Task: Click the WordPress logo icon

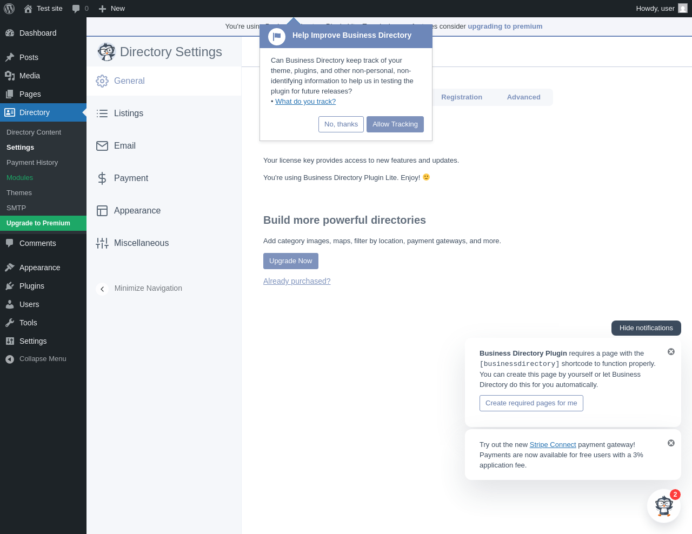Action: (9, 9)
